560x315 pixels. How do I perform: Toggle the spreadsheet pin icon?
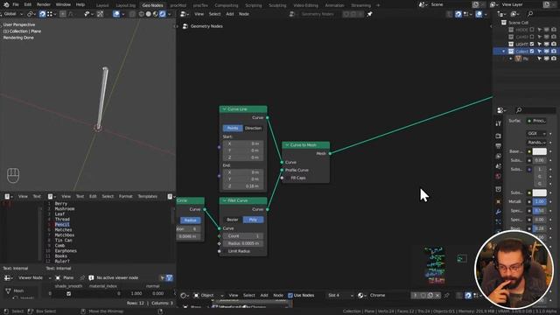coord(82,277)
